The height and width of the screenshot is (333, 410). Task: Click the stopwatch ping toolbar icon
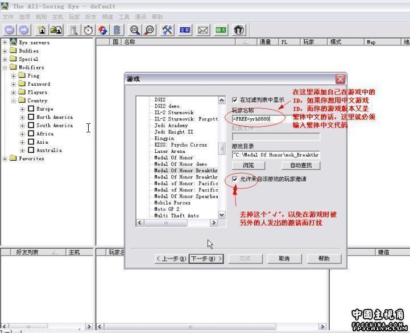point(88,30)
